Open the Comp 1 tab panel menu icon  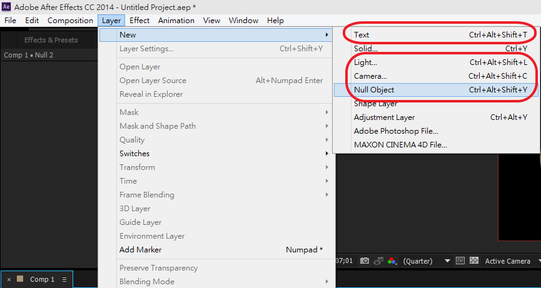click(x=64, y=279)
